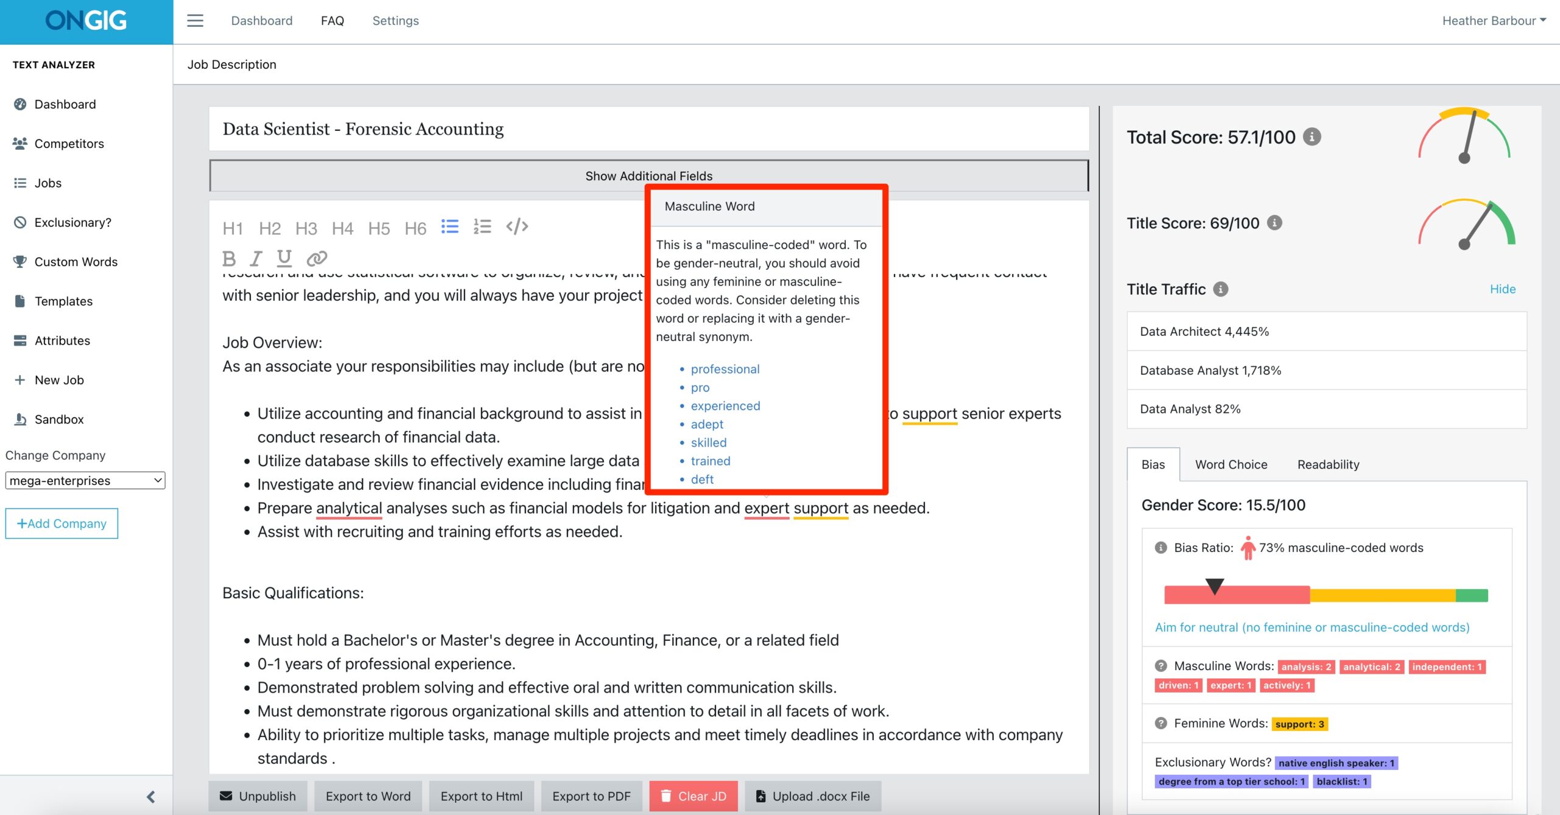
Task: Click the Numbered list formatting icon
Action: tap(482, 227)
